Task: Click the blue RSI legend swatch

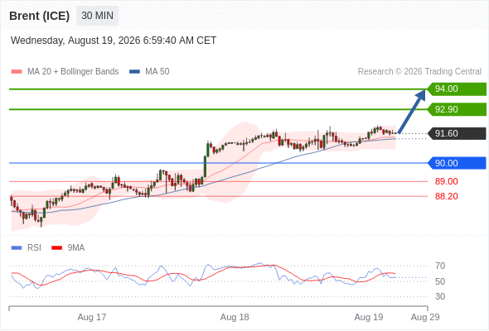Action: tap(17, 248)
